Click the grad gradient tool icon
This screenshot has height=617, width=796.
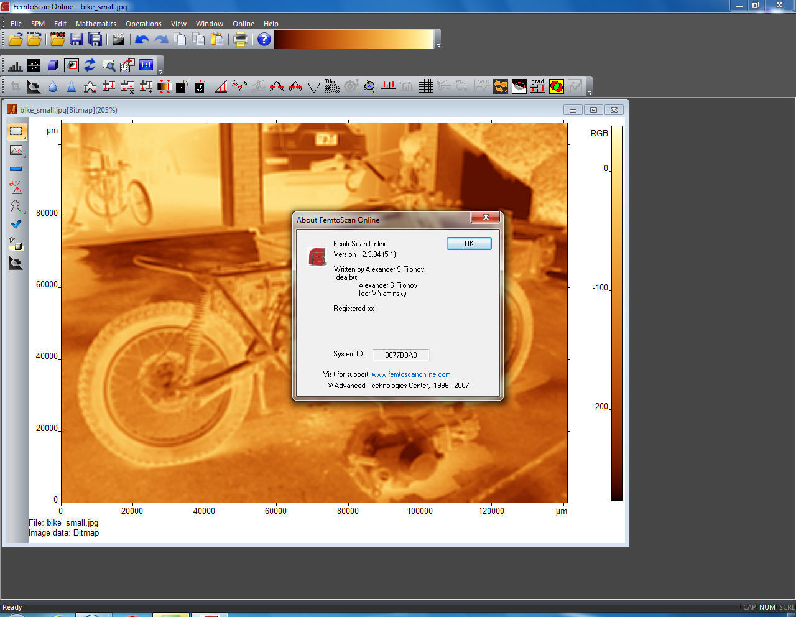tap(538, 86)
